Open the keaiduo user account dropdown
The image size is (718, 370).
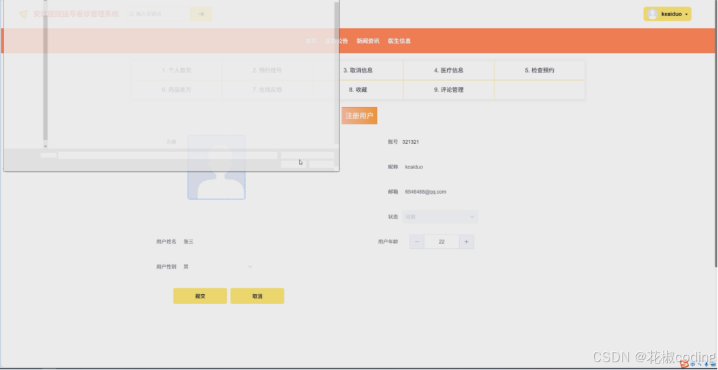[667, 14]
